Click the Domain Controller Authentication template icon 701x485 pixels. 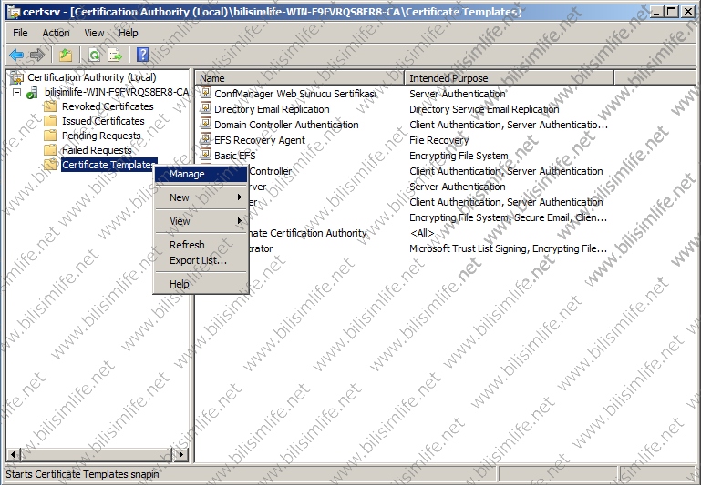(x=206, y=124)
